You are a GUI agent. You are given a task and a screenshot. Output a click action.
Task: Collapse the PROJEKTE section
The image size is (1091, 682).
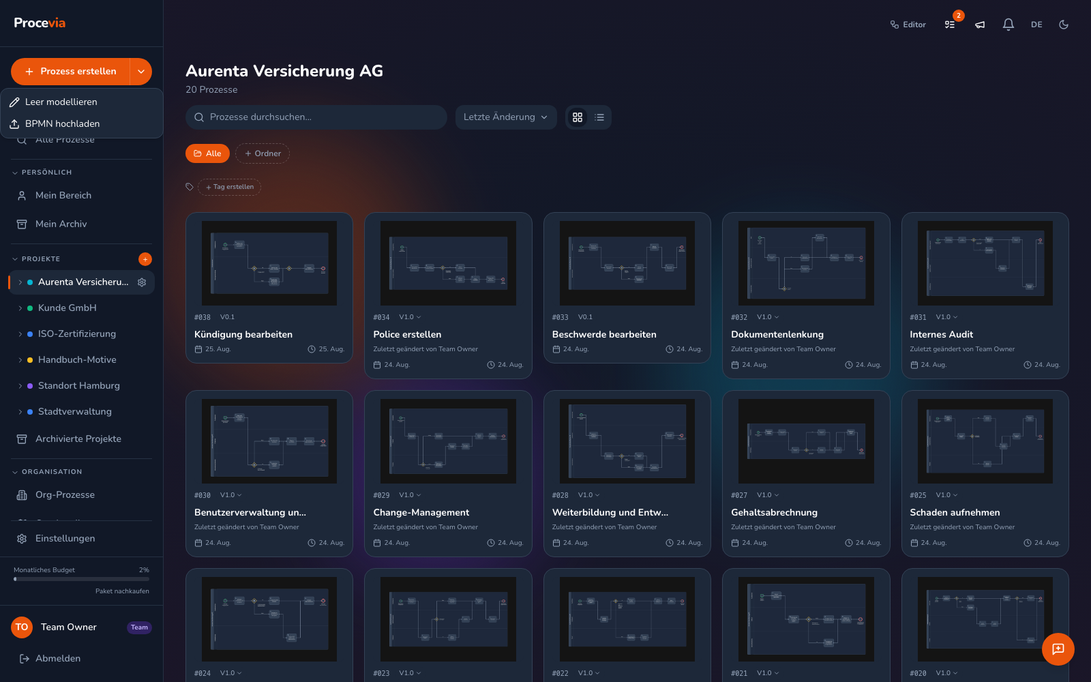click(x=37, y=259)
